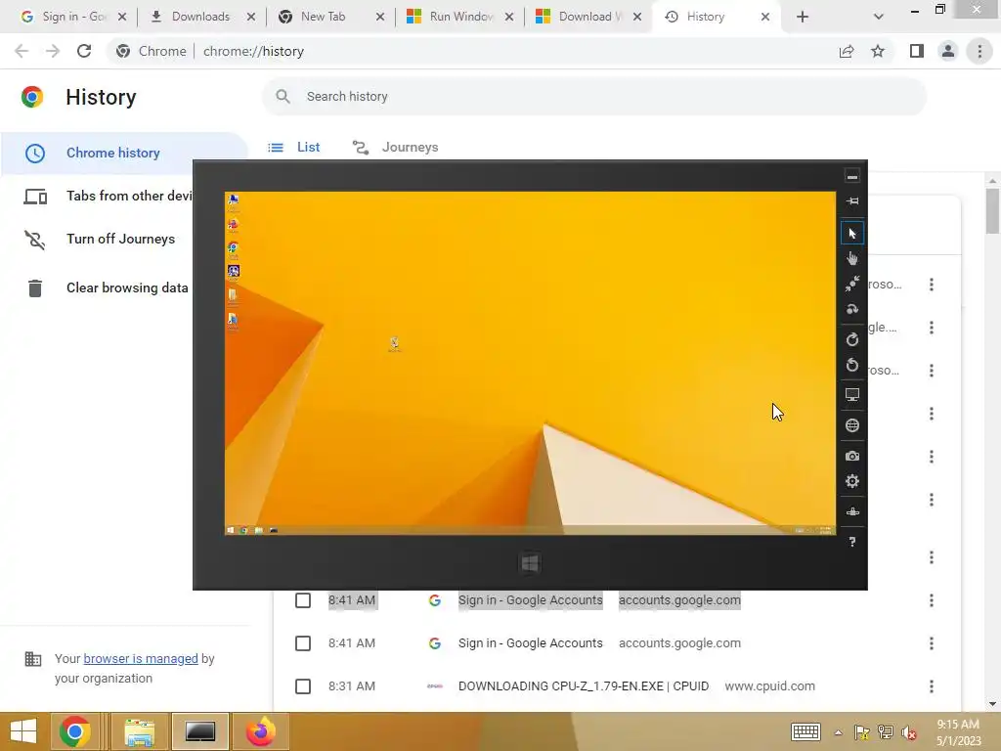1001x751 pixels.
Task: Open Tabs from other devices
Action: coord(109,196)
